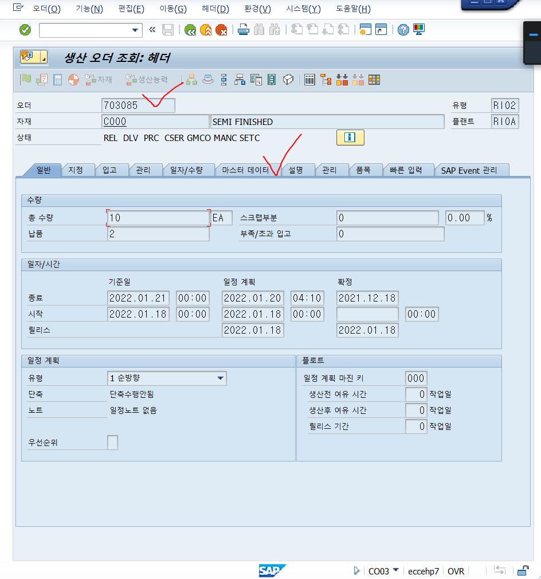Switch to the 지정 tab
Viewport: 541px width, 579px height.
point(76,170)
